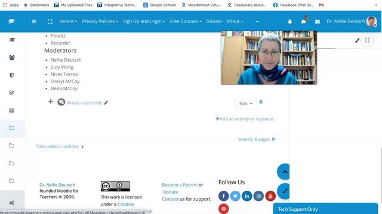Open the Bookmarks star folder

click(36, 5)
